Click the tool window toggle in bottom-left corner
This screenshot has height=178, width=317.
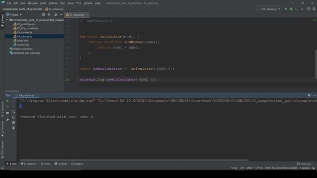(2, 168)
